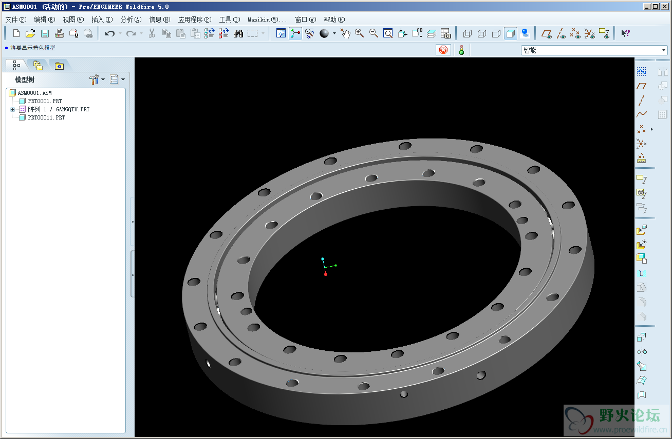672x439 pixels.
Task: Select the Datum Plane tool in right toolbar
Action: coord(641,86)
